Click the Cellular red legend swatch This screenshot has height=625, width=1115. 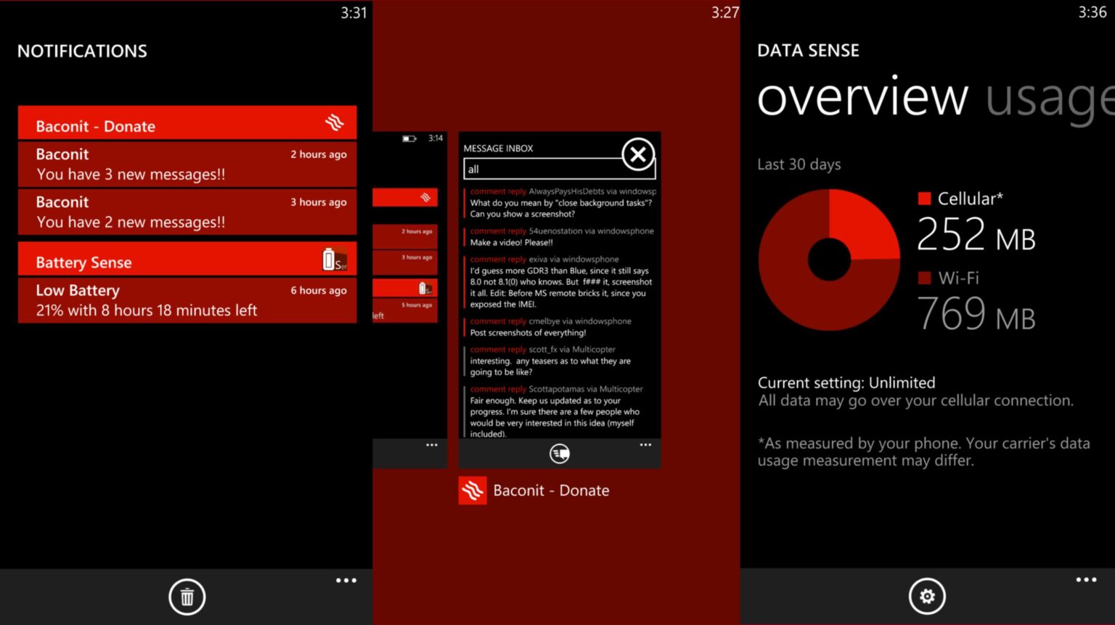pos(924,199)
